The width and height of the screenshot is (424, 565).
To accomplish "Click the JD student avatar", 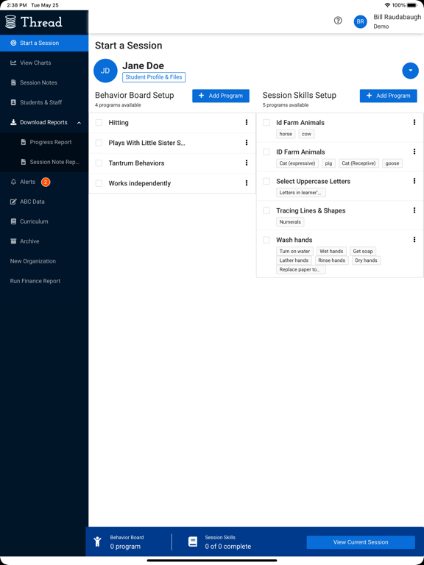I will click(105, 71).
